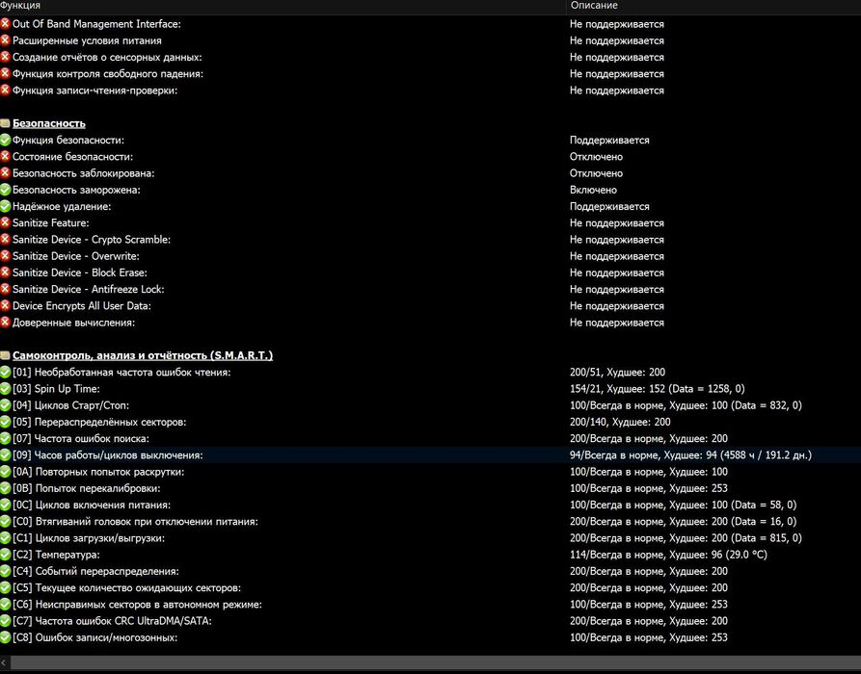Click the green check icon for Безопасность заморожена
This screenshot has height=674, width=861.
(6, 190)
